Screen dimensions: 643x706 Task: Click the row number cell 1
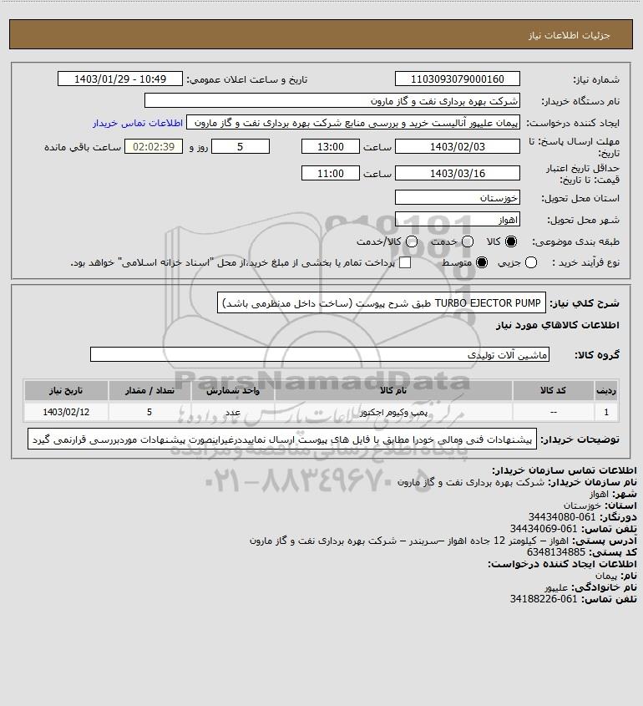[x=606, y=412]
